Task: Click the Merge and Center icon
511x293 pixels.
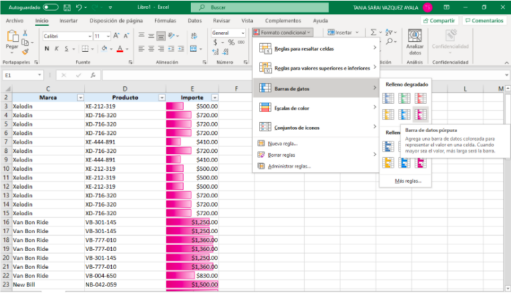Action: pyautogui.click(x=194, y=49)
